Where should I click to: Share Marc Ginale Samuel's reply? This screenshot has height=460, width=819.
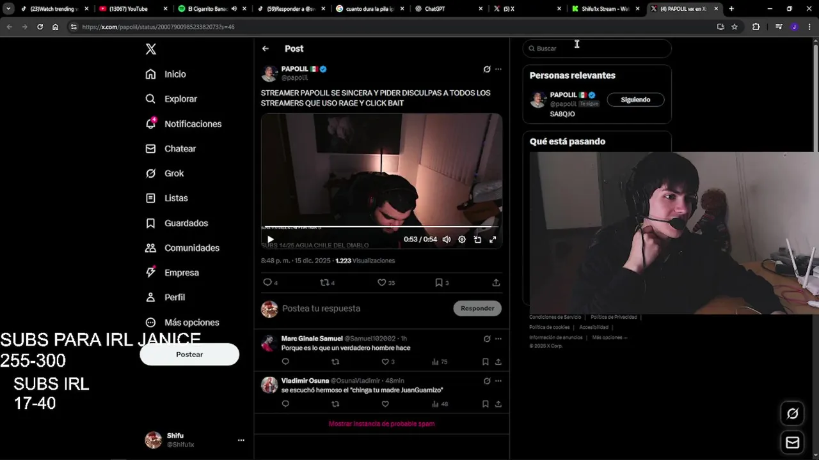(x=498, y=362)
